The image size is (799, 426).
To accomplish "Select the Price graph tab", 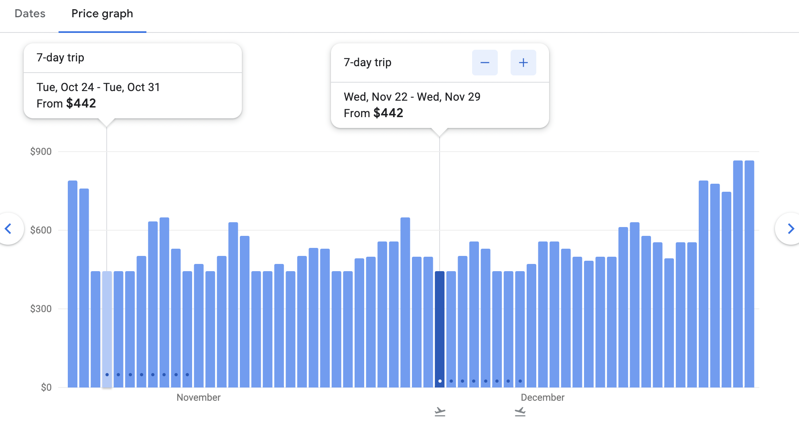I will (x=102, y=14).
